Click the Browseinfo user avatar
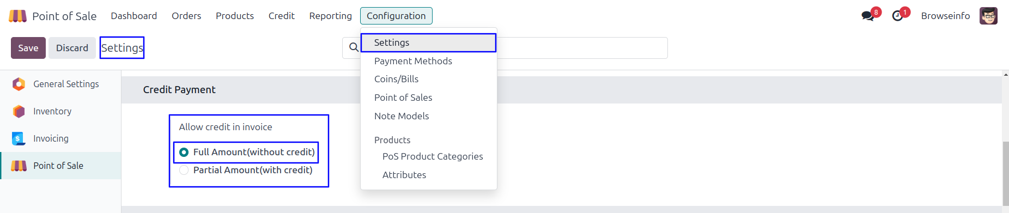Screen dimensions: 1009x213 coord(988,16)
